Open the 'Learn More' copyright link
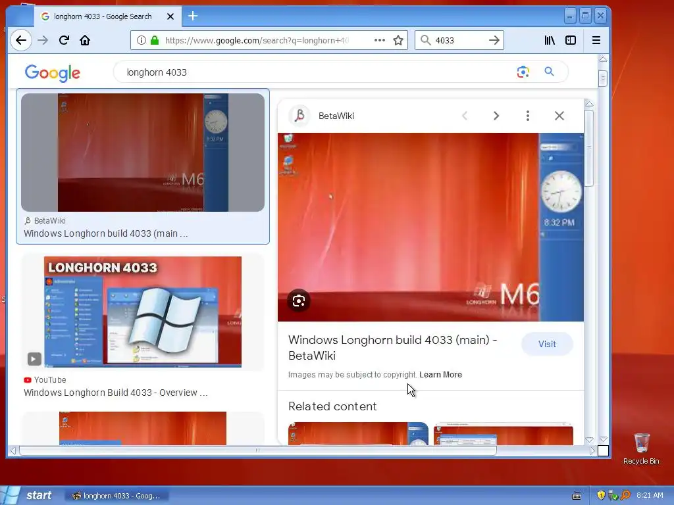674x505 pixels. 440,374
